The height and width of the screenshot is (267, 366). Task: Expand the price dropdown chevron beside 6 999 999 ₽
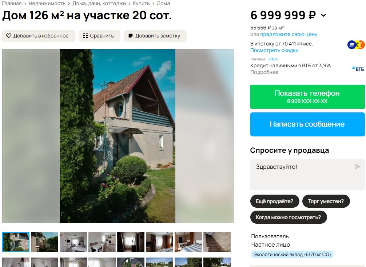pyautogui.click(x=323, y=15)
